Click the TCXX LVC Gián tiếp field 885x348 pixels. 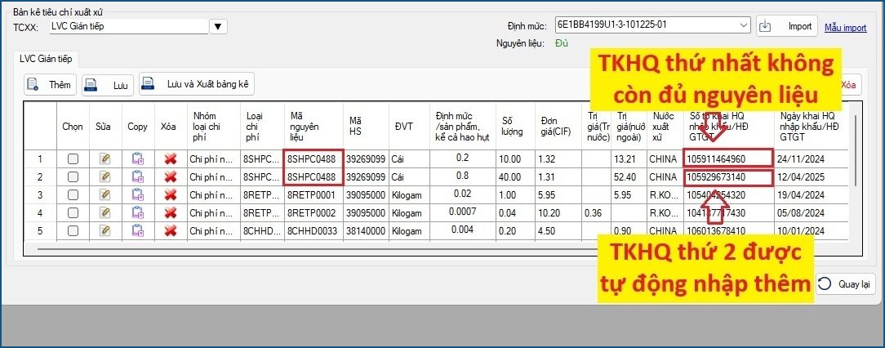click(x=127, y=27)
